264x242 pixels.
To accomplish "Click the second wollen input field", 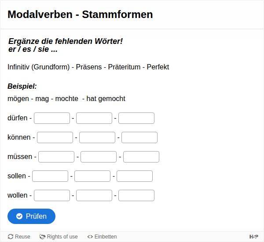I will (94, 195).
